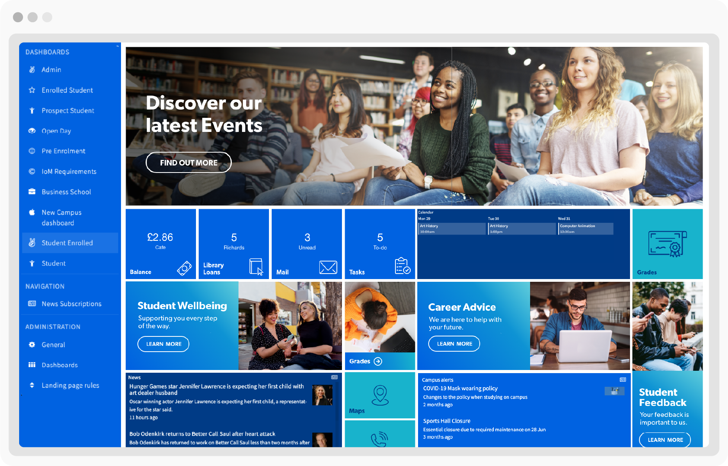This screenshot has width=728, height=466.
Task: Click the Maps location pin icon
Action: 380,395
